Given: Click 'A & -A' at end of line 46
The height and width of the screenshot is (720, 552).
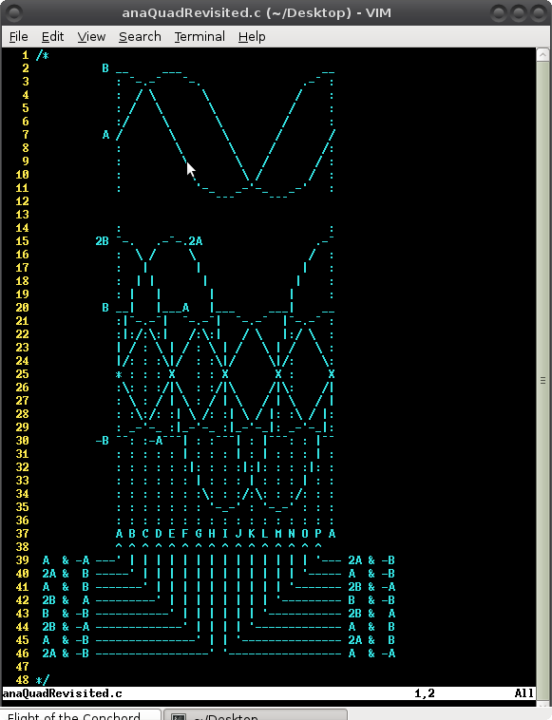Looking at the screenshot, I should (371, 654).
